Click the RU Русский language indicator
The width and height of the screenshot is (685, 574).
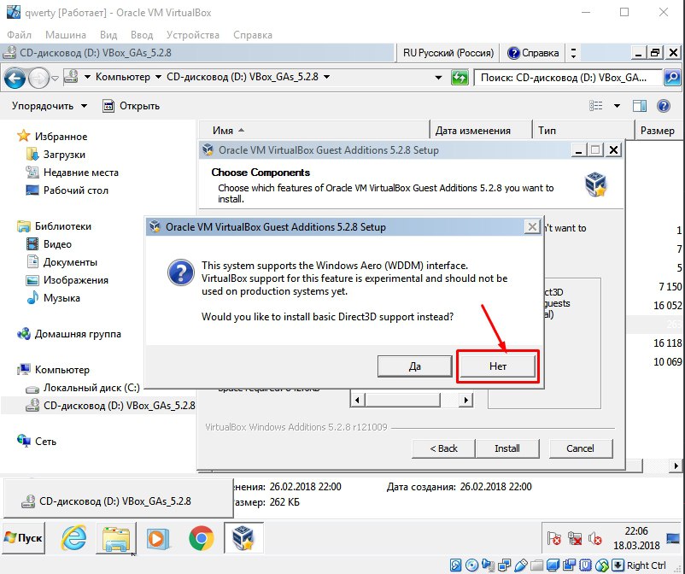coord(448,53)
